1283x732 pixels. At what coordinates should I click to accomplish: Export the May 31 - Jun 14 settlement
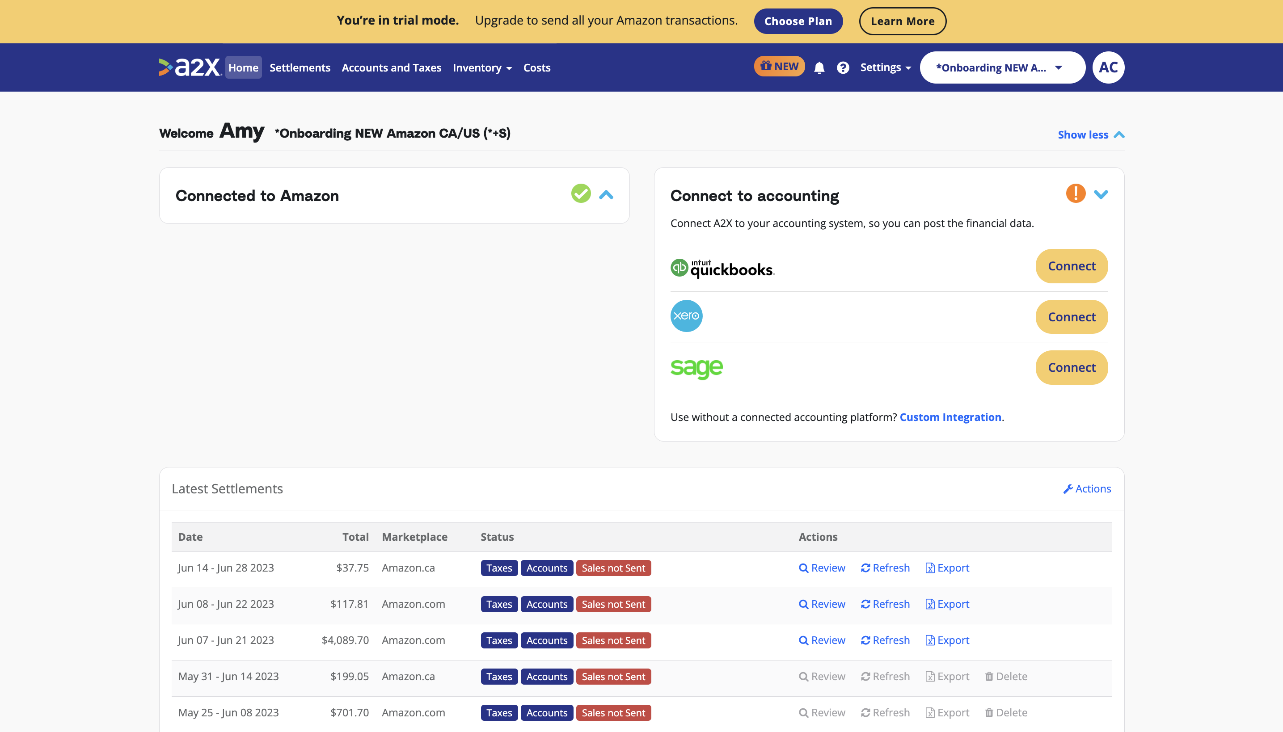click(947, 676)
